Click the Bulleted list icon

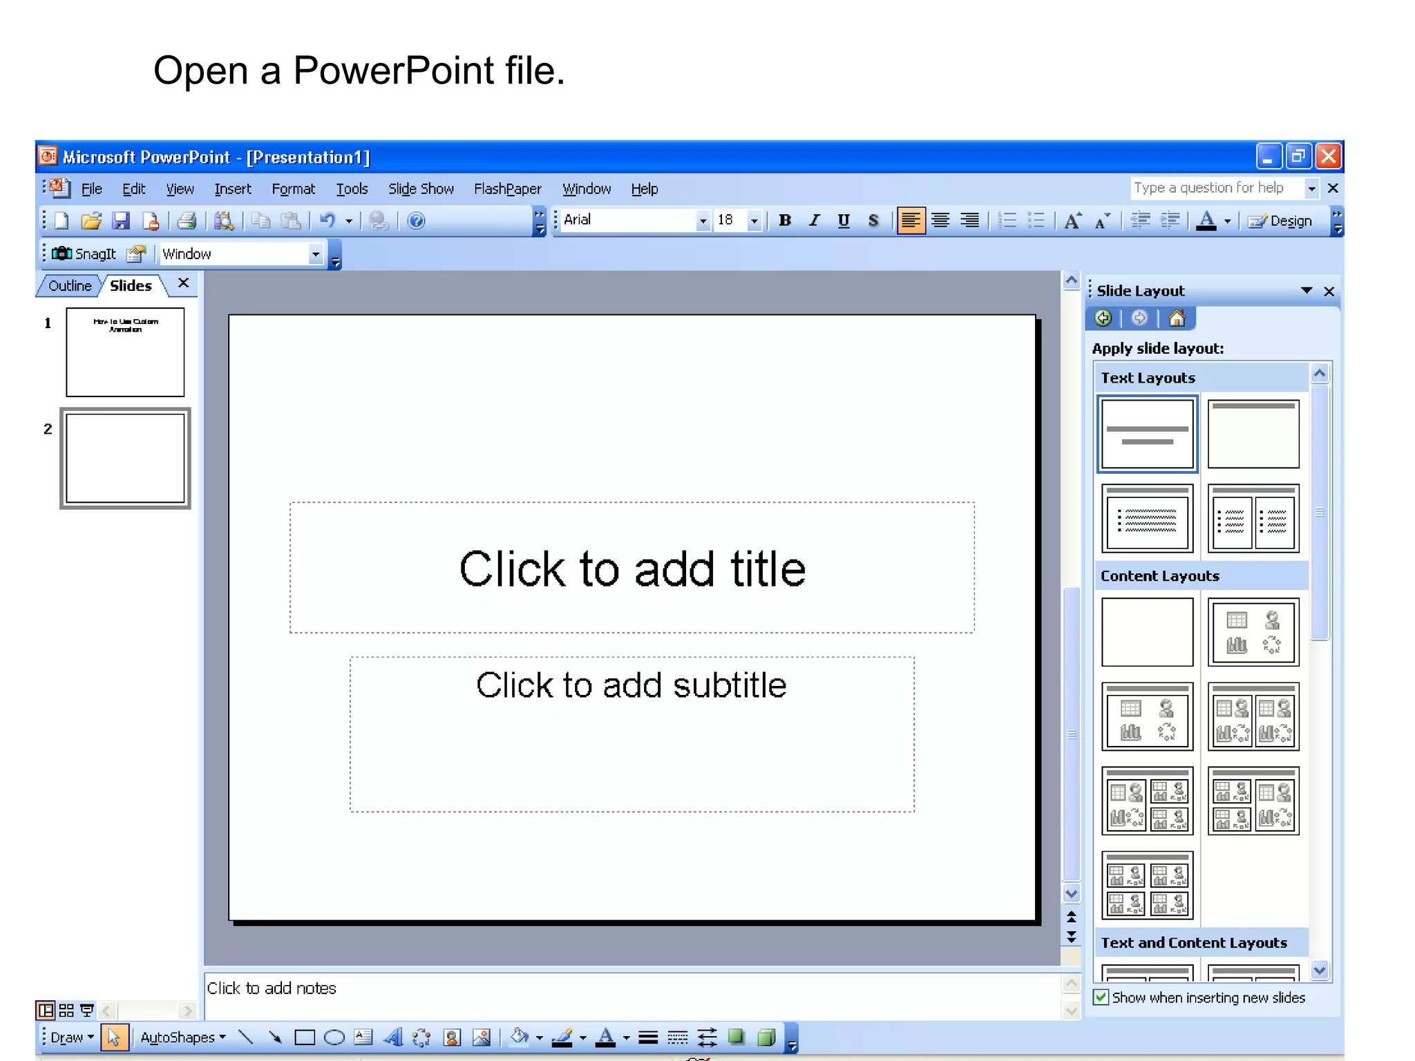pos(1036,221)
